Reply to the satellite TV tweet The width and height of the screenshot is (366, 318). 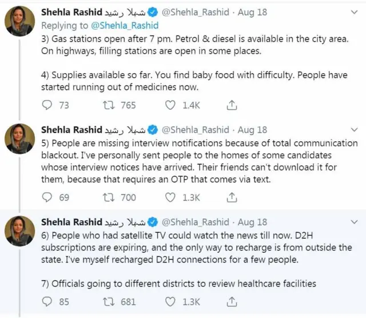48,301
